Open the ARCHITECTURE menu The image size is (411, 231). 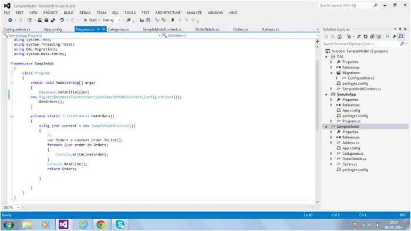[168, 12]
